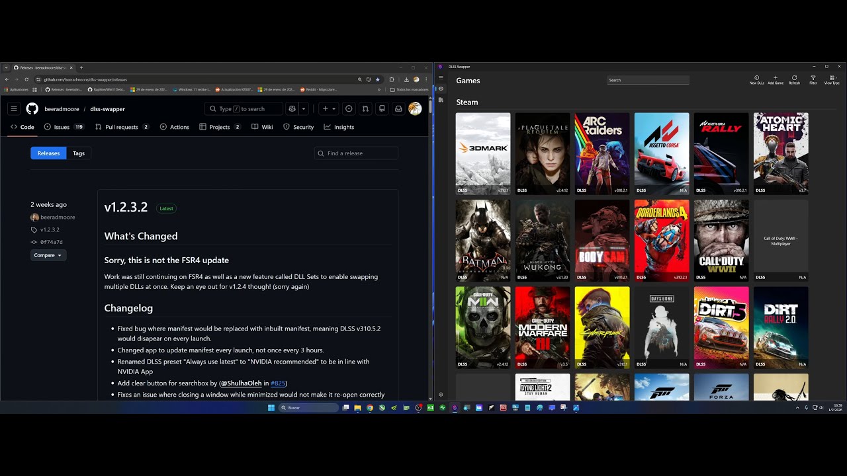
Task: Refresh the games list in DLSS Swapper
Action: coord(794,80)
